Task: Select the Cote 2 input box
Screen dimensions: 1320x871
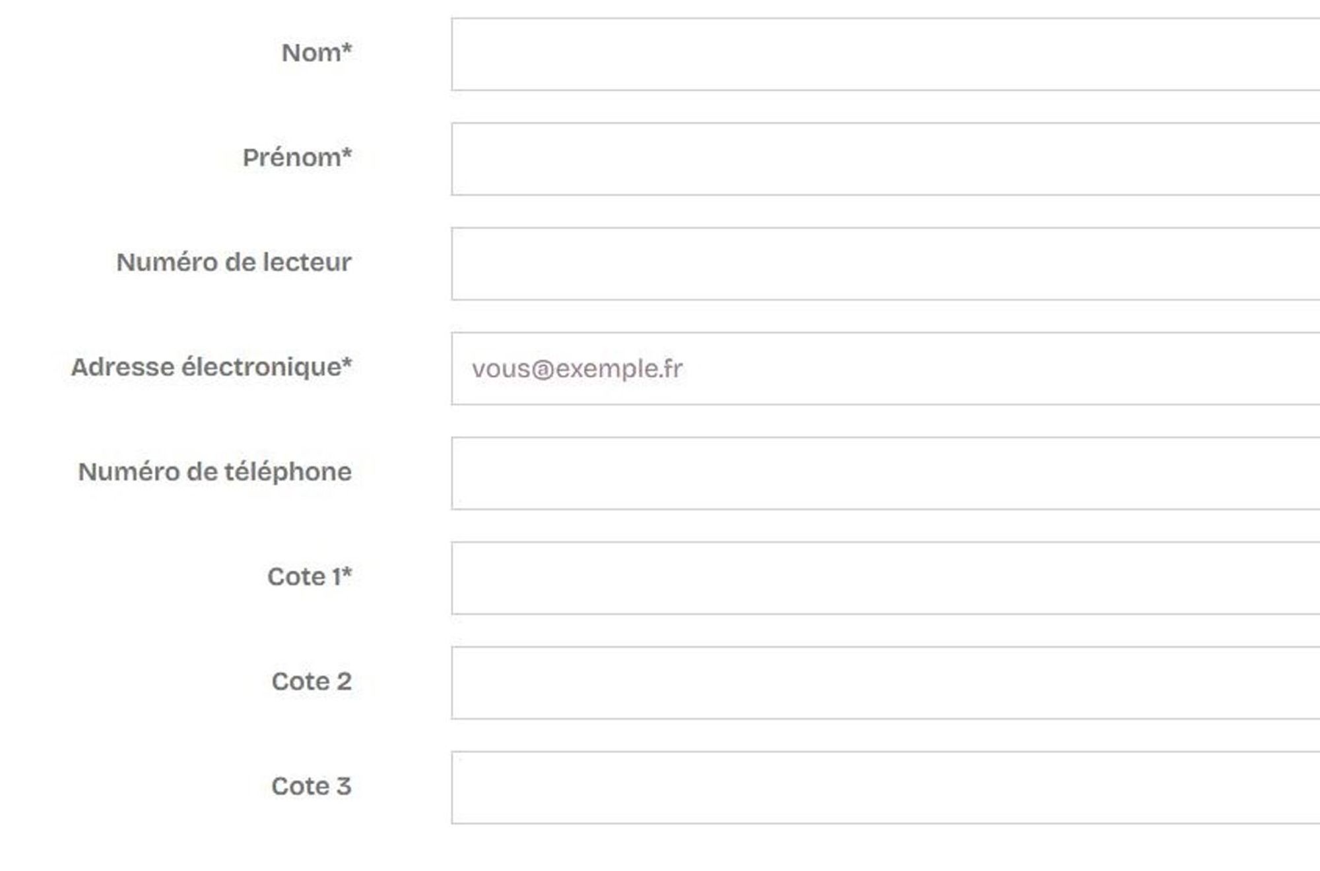Action: [884, 683]
